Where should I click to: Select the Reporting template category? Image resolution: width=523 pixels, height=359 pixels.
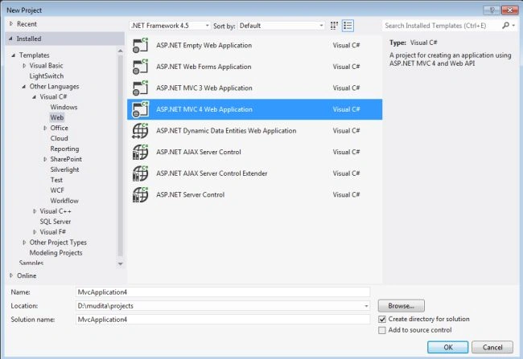click(64, 149)
